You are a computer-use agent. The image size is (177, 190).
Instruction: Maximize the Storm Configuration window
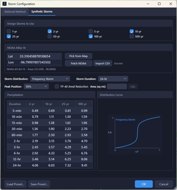[x=159, y=4]
